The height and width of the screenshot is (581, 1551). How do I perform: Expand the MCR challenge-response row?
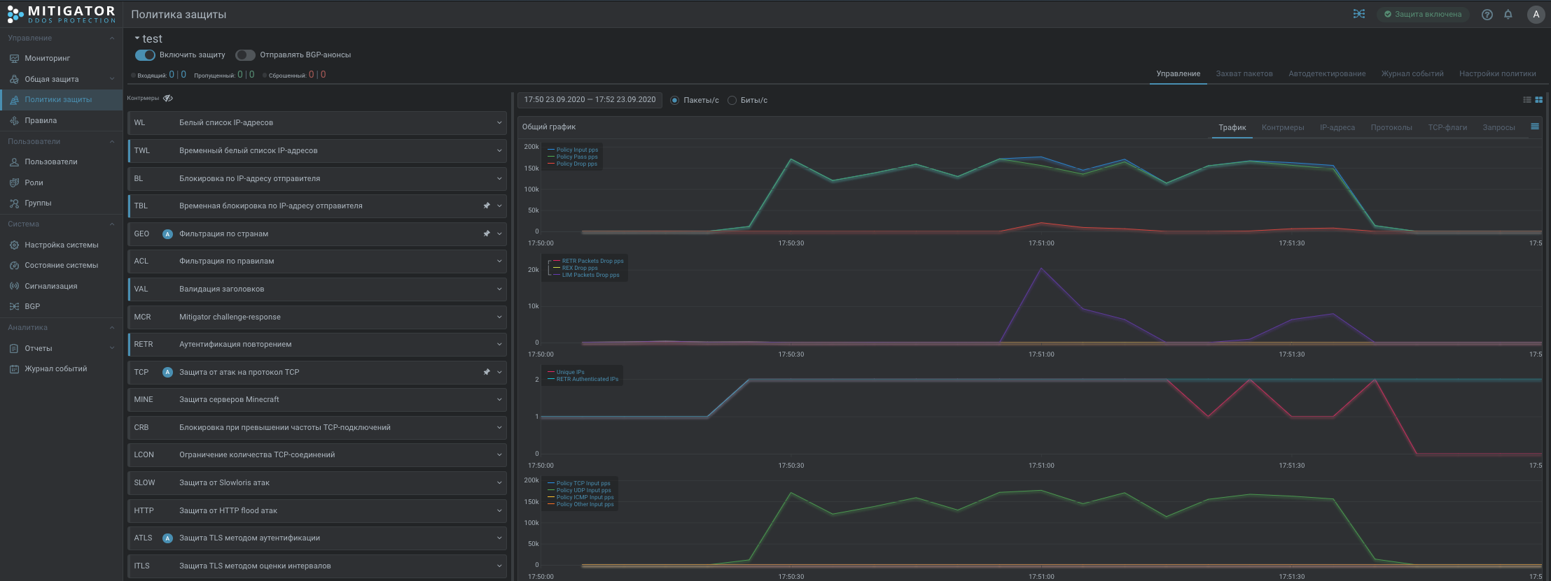(x=499, y=317)
